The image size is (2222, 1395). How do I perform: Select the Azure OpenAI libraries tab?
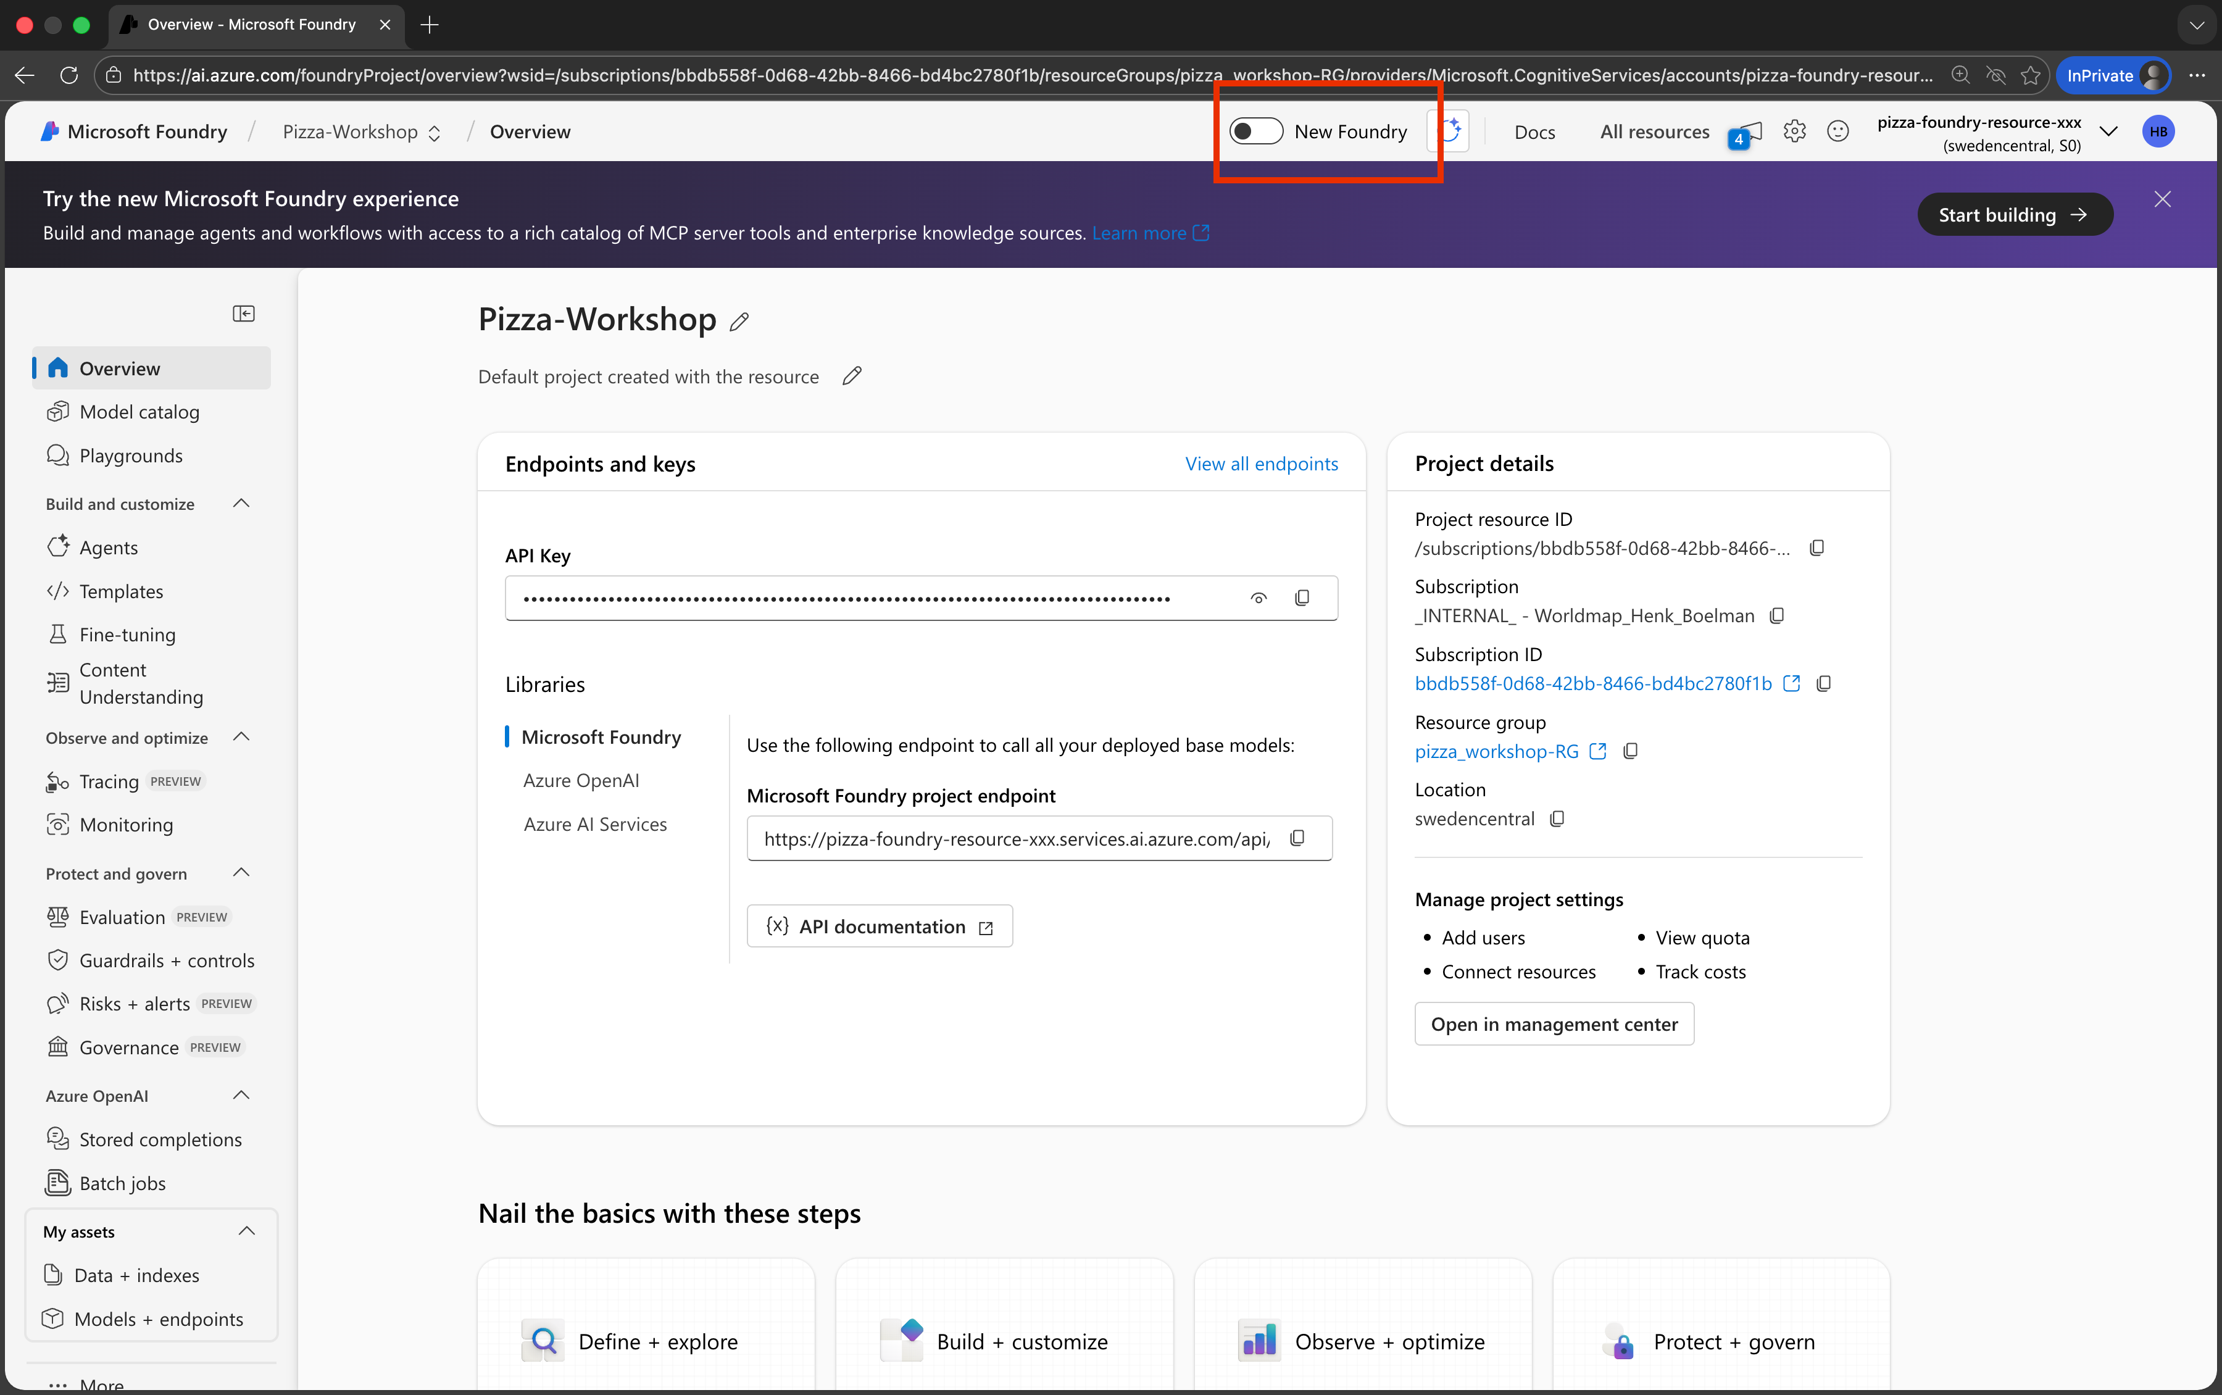click(x=581, y=781)
